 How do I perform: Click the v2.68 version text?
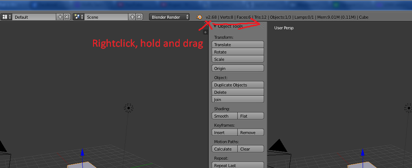pyautogui.click(x=211, y=17)
